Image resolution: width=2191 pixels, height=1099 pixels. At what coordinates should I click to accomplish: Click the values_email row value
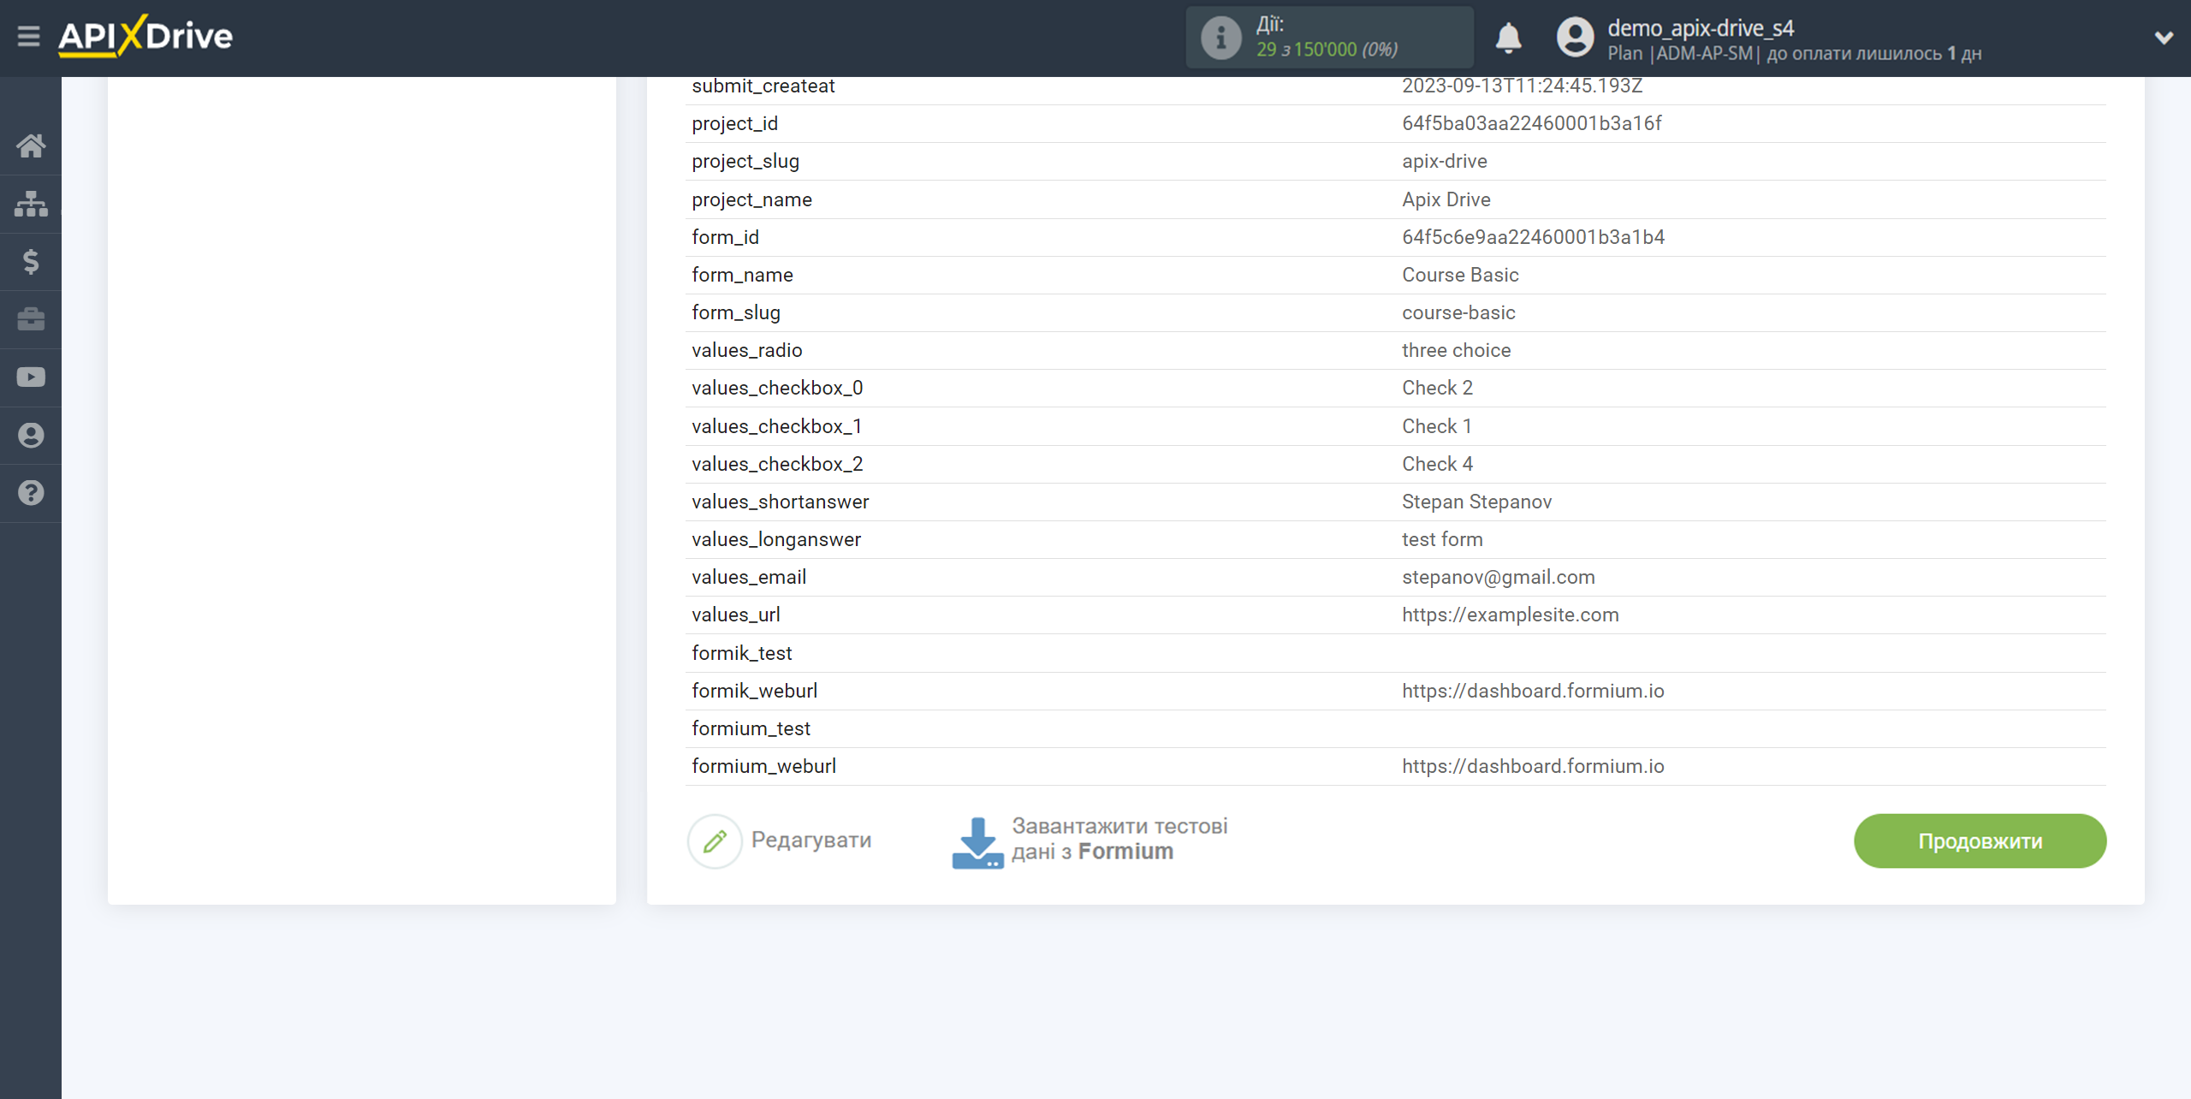tap(1498, 578)
